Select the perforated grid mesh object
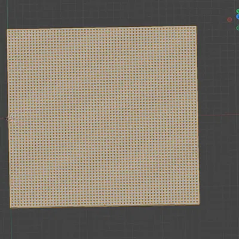The height and width of the screenshot is (239, 239). (x=103, y=117)
